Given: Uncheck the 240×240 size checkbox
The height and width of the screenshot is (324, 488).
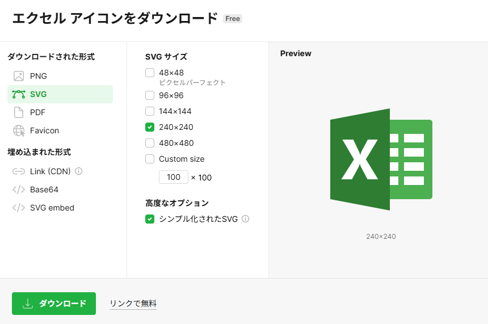Looking at the screenshot, I should (150, 127).
